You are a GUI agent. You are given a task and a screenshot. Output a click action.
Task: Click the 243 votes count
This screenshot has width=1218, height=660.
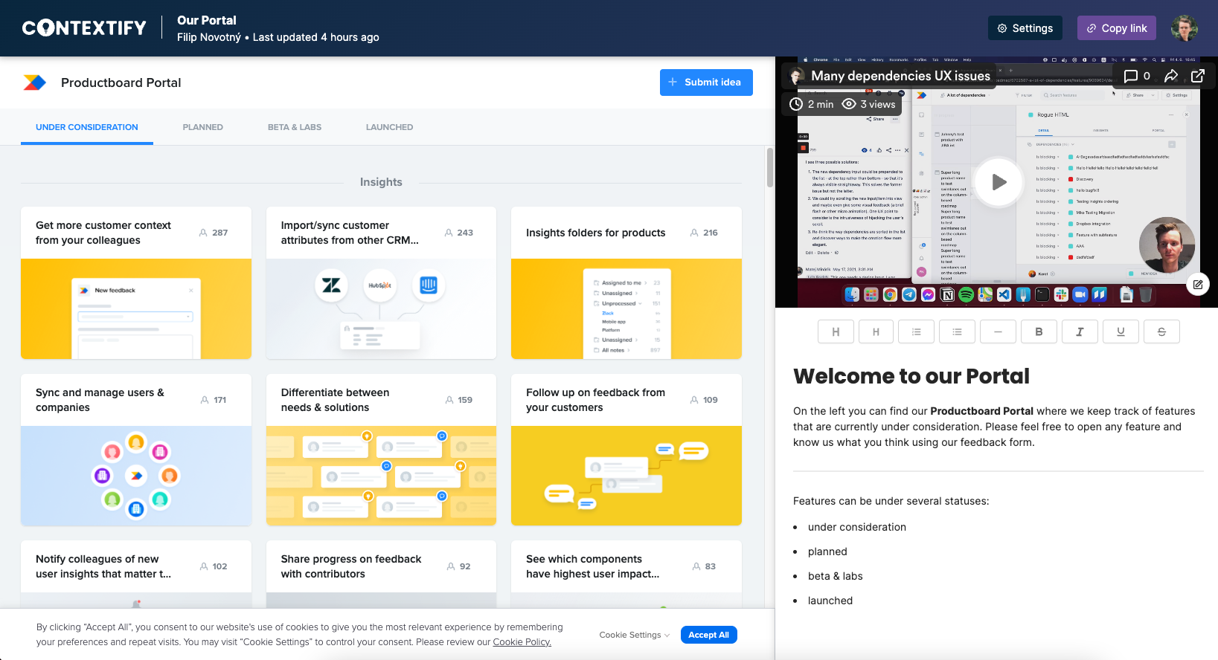(459, 233)
